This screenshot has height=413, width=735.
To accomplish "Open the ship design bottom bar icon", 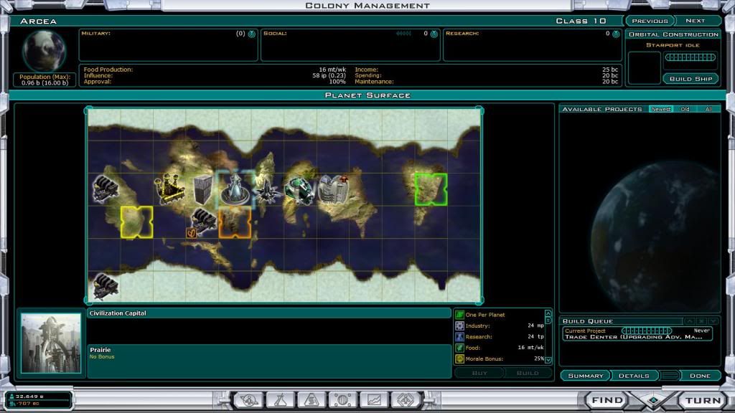I will coord(406,400).
